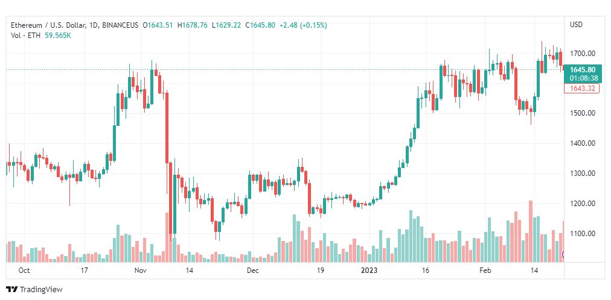Click the 2023 marker on the time axis

pyautogui.click(x=369, y=270)
